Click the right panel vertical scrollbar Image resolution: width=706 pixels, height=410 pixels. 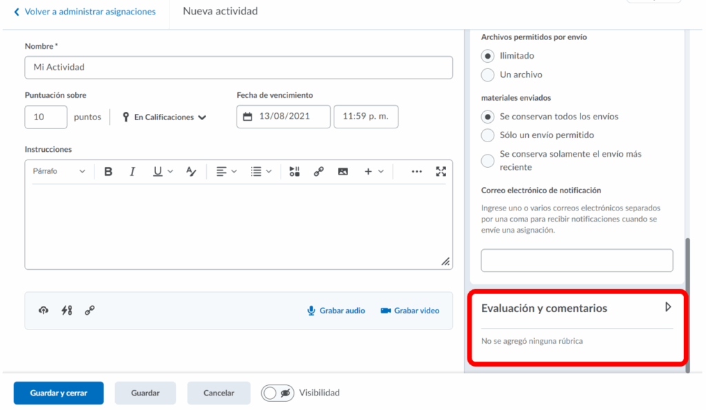click(687, 304)
